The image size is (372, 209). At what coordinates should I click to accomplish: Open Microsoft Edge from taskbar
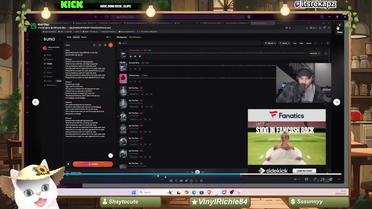pyautogui.click(x=194, y=192)
